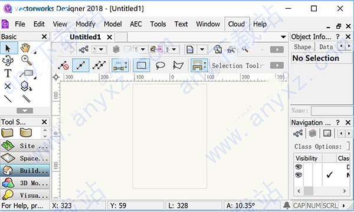Close the Untitled1 document tab
This screenshot has height=212, width=354.
pos(110,37)
